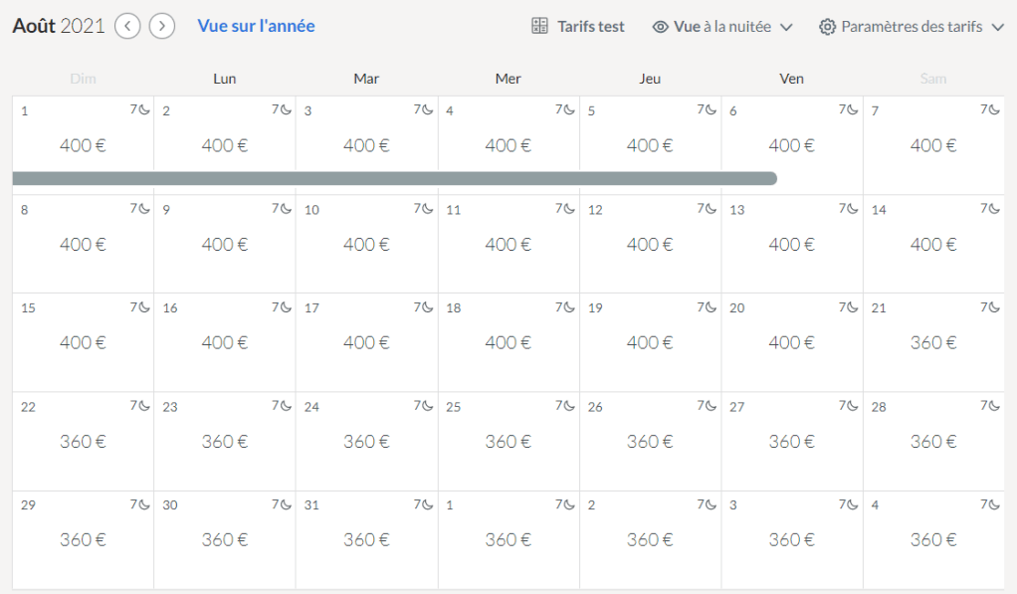Click the Tarifs test grid icon
This screenshot has height=594, width=1017.
point(540,27)
